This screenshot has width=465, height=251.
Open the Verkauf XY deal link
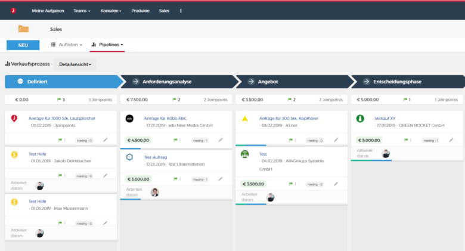[x=385, y=118]
